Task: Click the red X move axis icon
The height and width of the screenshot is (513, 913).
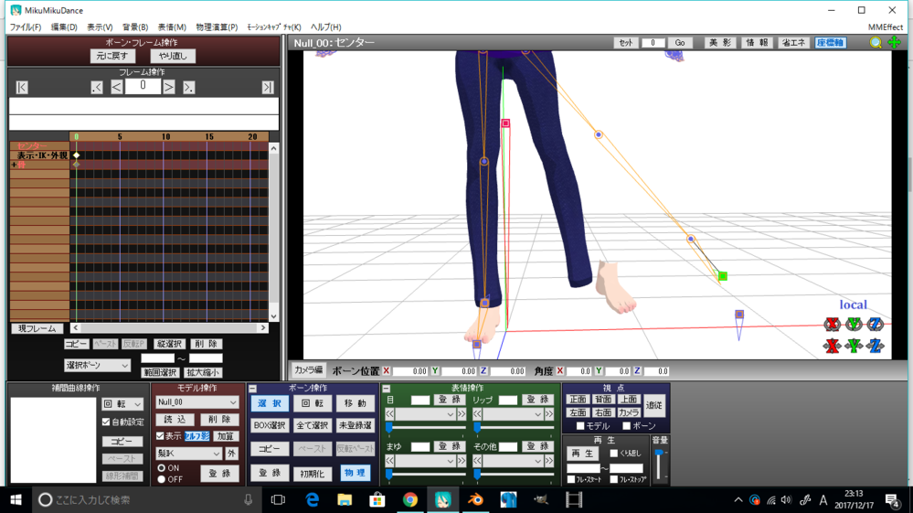Action: pos(832,346)
